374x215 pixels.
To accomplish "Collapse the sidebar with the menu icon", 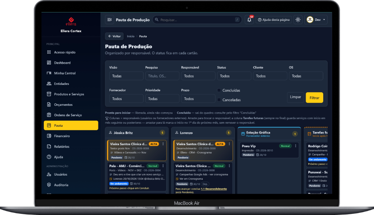I will (x=110, y=20).
